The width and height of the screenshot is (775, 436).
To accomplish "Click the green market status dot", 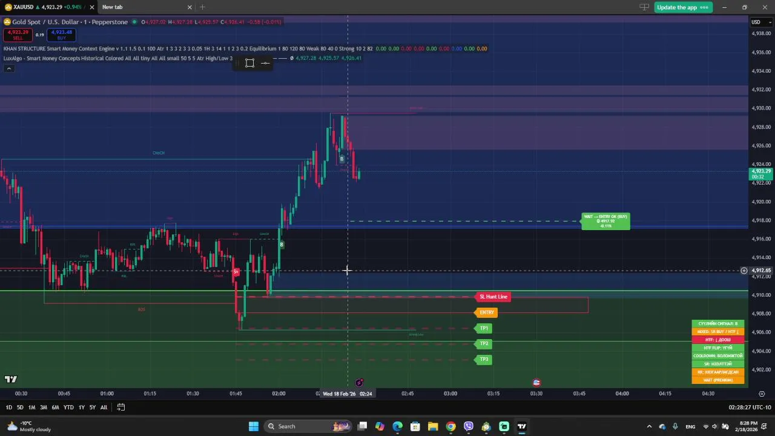I will coord(134,22).
